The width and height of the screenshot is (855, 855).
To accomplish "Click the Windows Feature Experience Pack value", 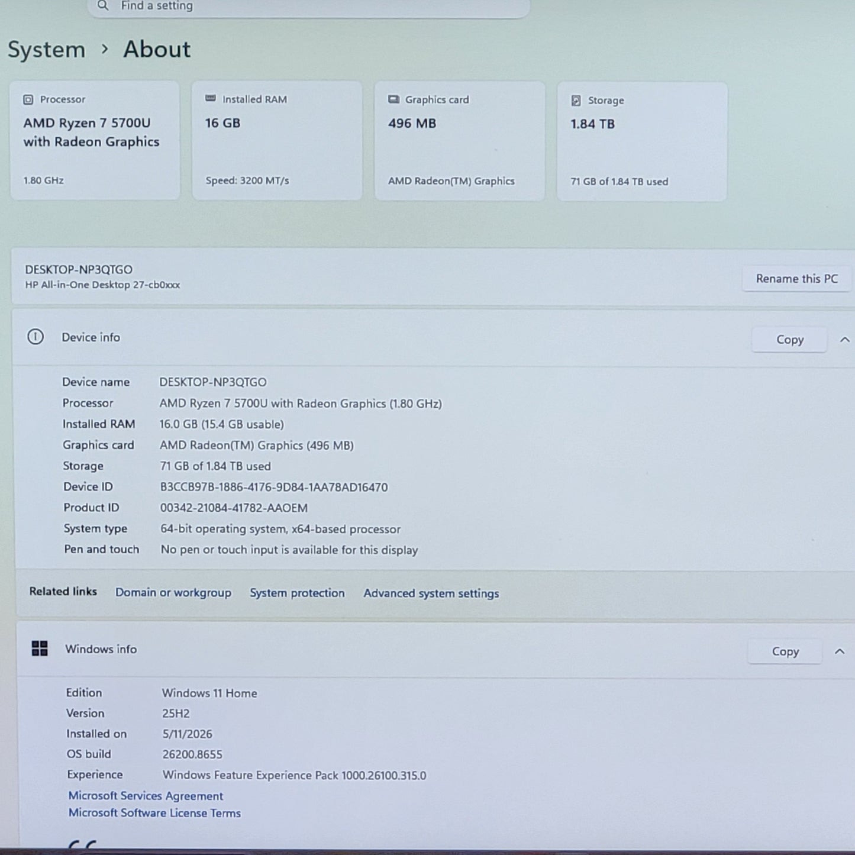I will pyautogui.click(x=294, y=775).
